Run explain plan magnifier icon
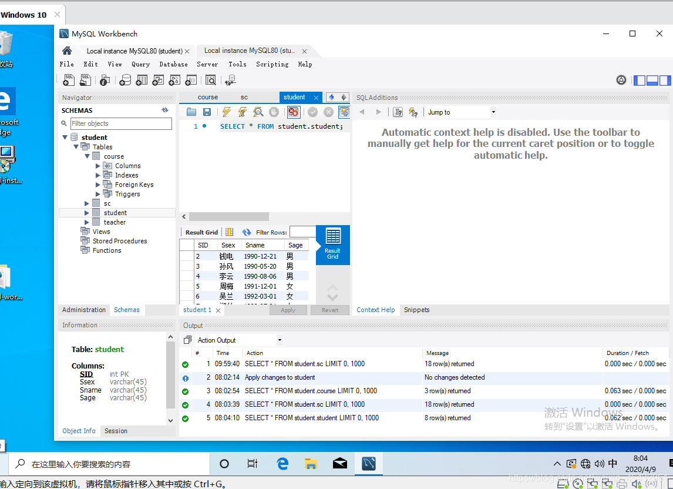This screenshot has height=489, width=673. point(258,112)
